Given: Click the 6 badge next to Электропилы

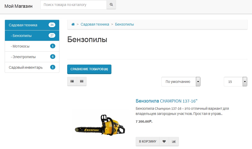Looking at the screenshot, I should [53, 57].
